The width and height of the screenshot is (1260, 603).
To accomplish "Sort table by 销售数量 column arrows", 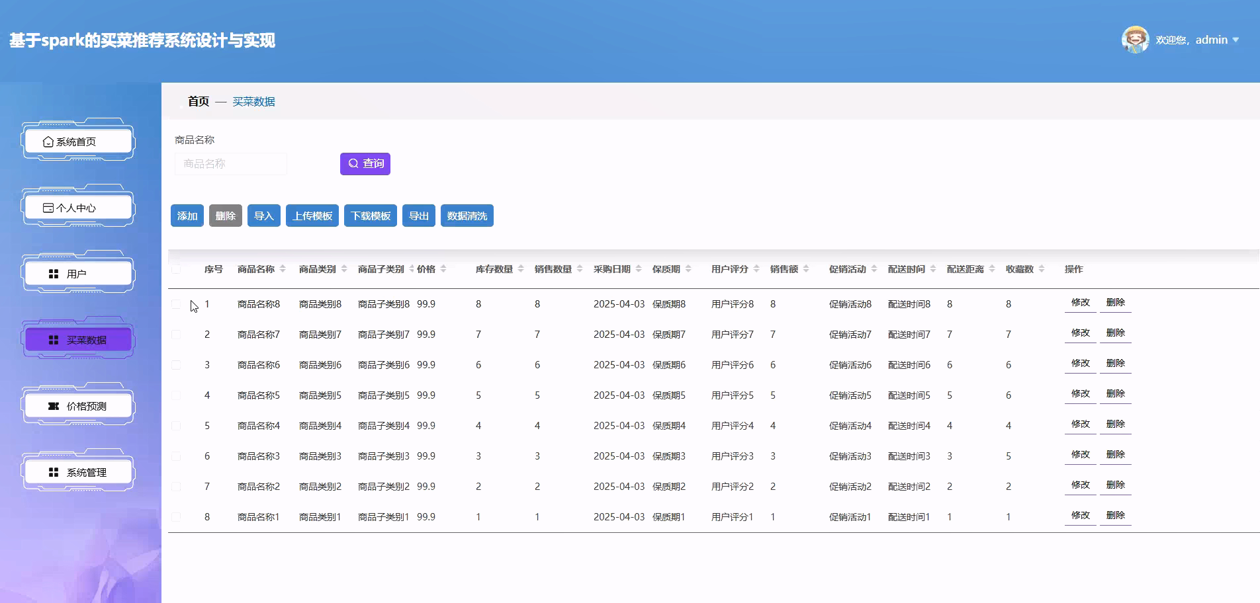I will pos(580,269).
